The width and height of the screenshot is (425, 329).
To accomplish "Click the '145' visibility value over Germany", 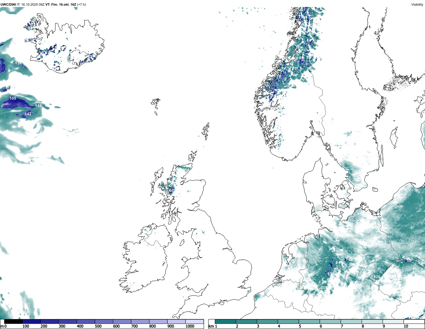I will (349, 259).
